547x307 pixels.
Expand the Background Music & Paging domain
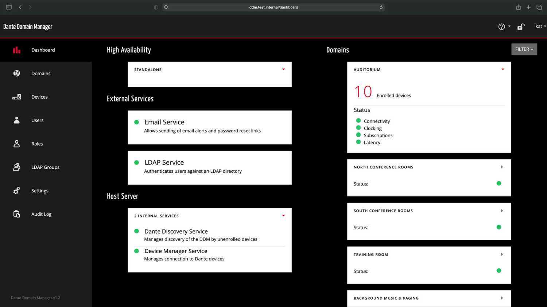click(x=502, y=298)
